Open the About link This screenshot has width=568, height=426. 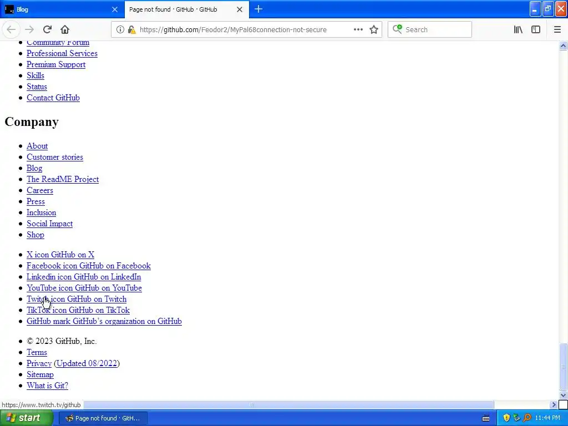[37, 146]
